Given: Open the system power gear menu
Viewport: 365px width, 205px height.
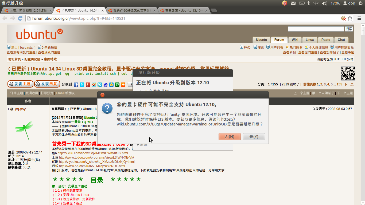Looking at the screenshot, I should [360, 3].
